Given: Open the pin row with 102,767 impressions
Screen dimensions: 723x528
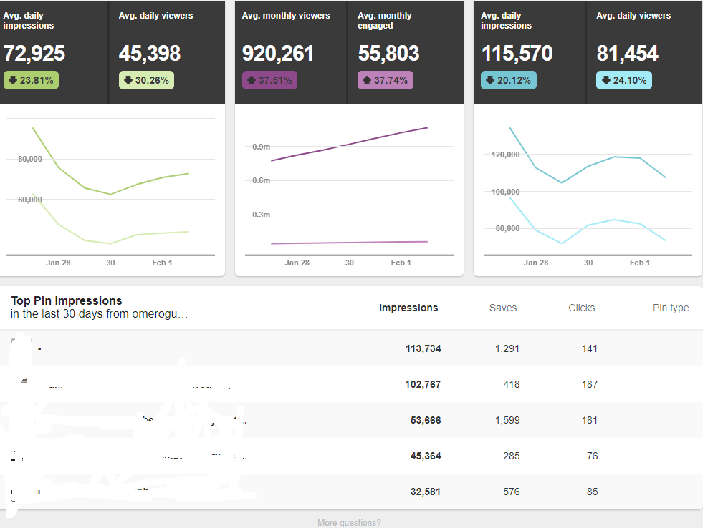Looking at the screenshot, I should point(351,384).
